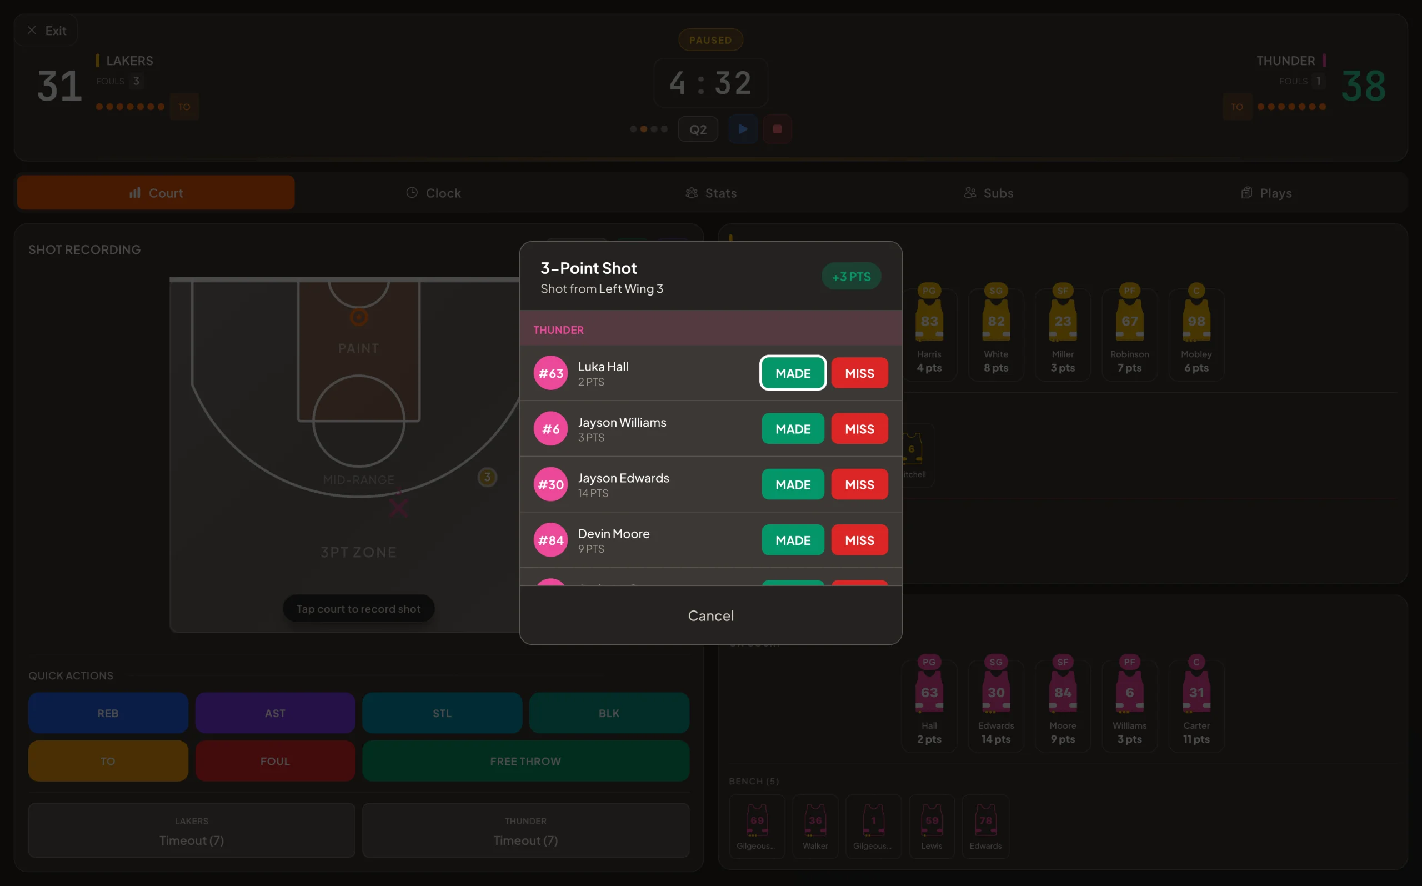Click the stop icon next to the play button
Image resolution: width=1422 pixels, height=886 pixels.
pyautogui.click(x=778, y=129)
